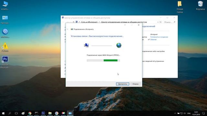This screenshot has height=116, width=207.
Task: Select the Компьютер desktop icon
Action: coord(5,5)
